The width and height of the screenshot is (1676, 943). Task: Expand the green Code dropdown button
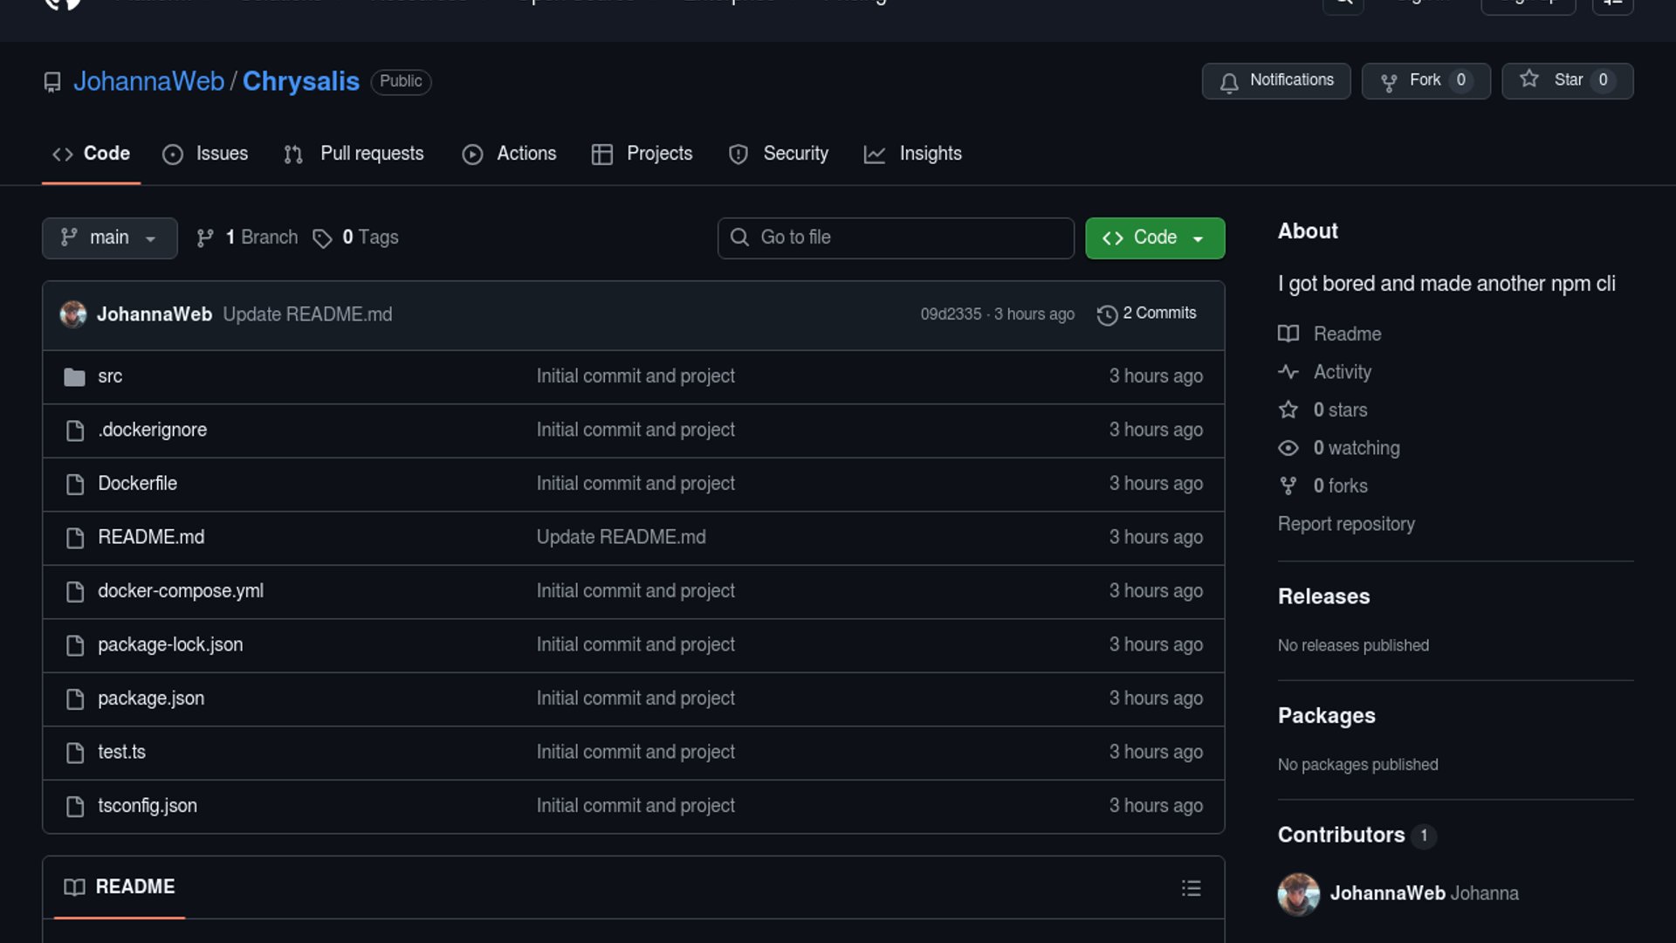pos(1154,238)
